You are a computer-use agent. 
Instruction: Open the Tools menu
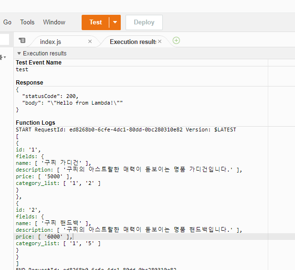27,22
